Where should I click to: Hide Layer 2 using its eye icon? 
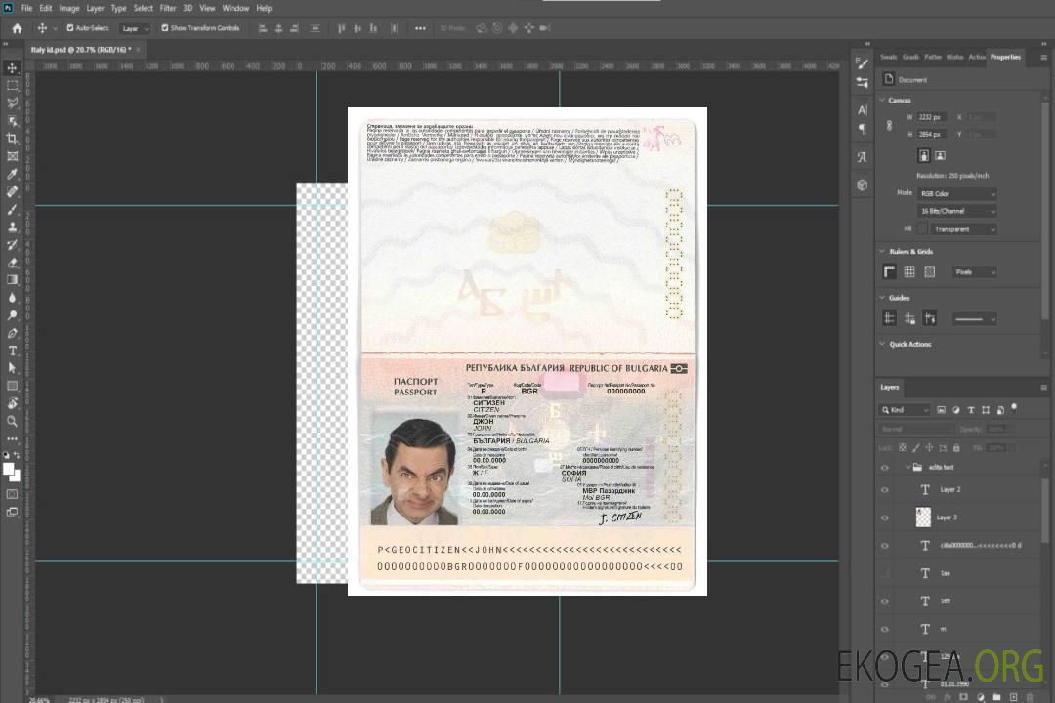[x=885, y=490]
